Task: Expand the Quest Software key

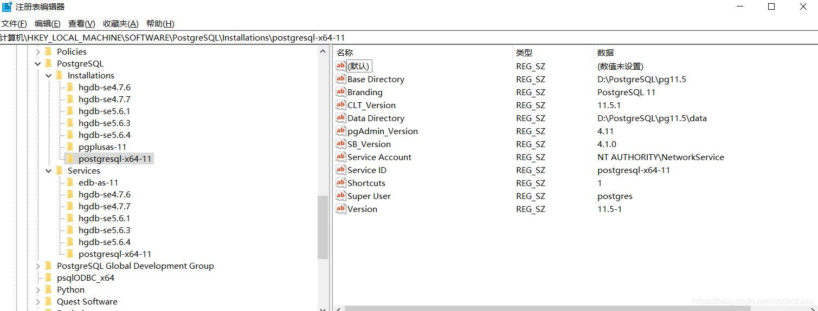Action: [38, 302]
